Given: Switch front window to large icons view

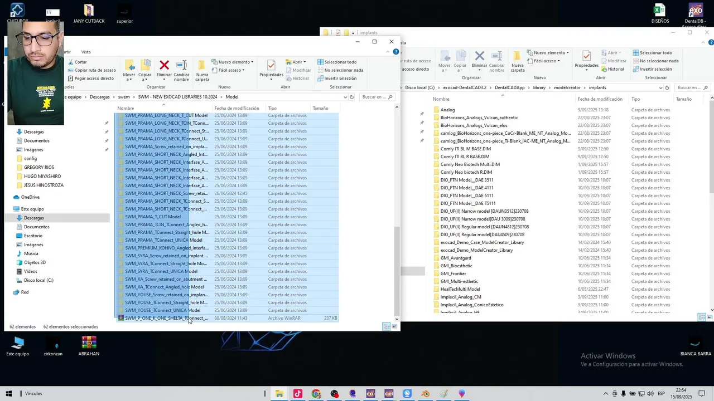Looking at the screenshot, I should 394,326.
